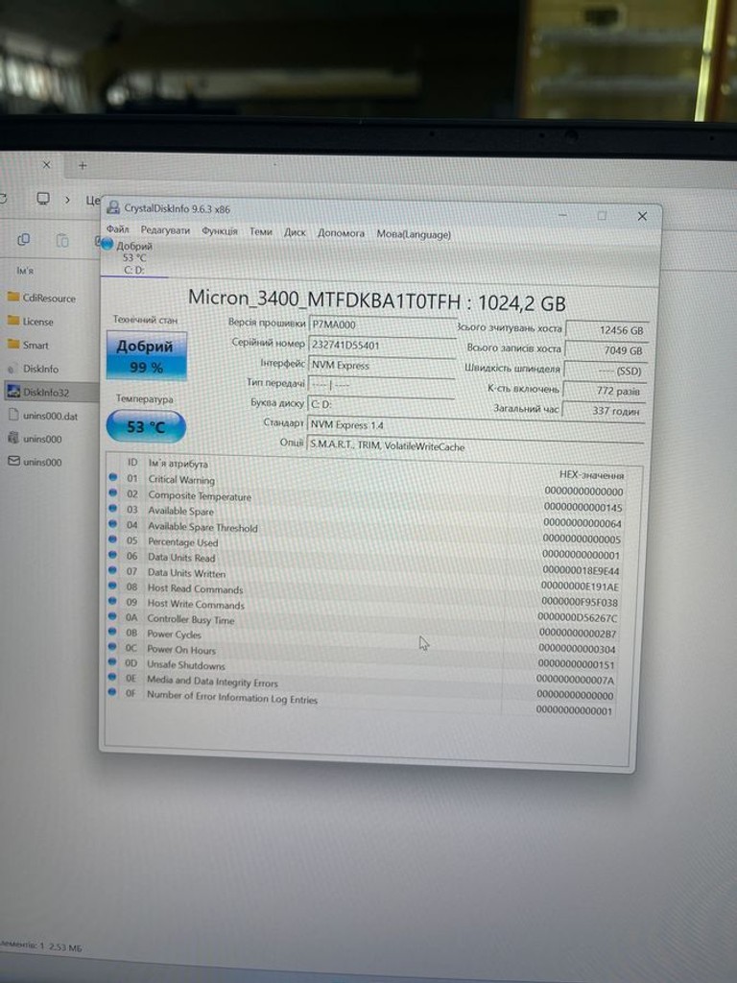Select the Добрий 53 °C C: D: disk tab

[134, 257]
